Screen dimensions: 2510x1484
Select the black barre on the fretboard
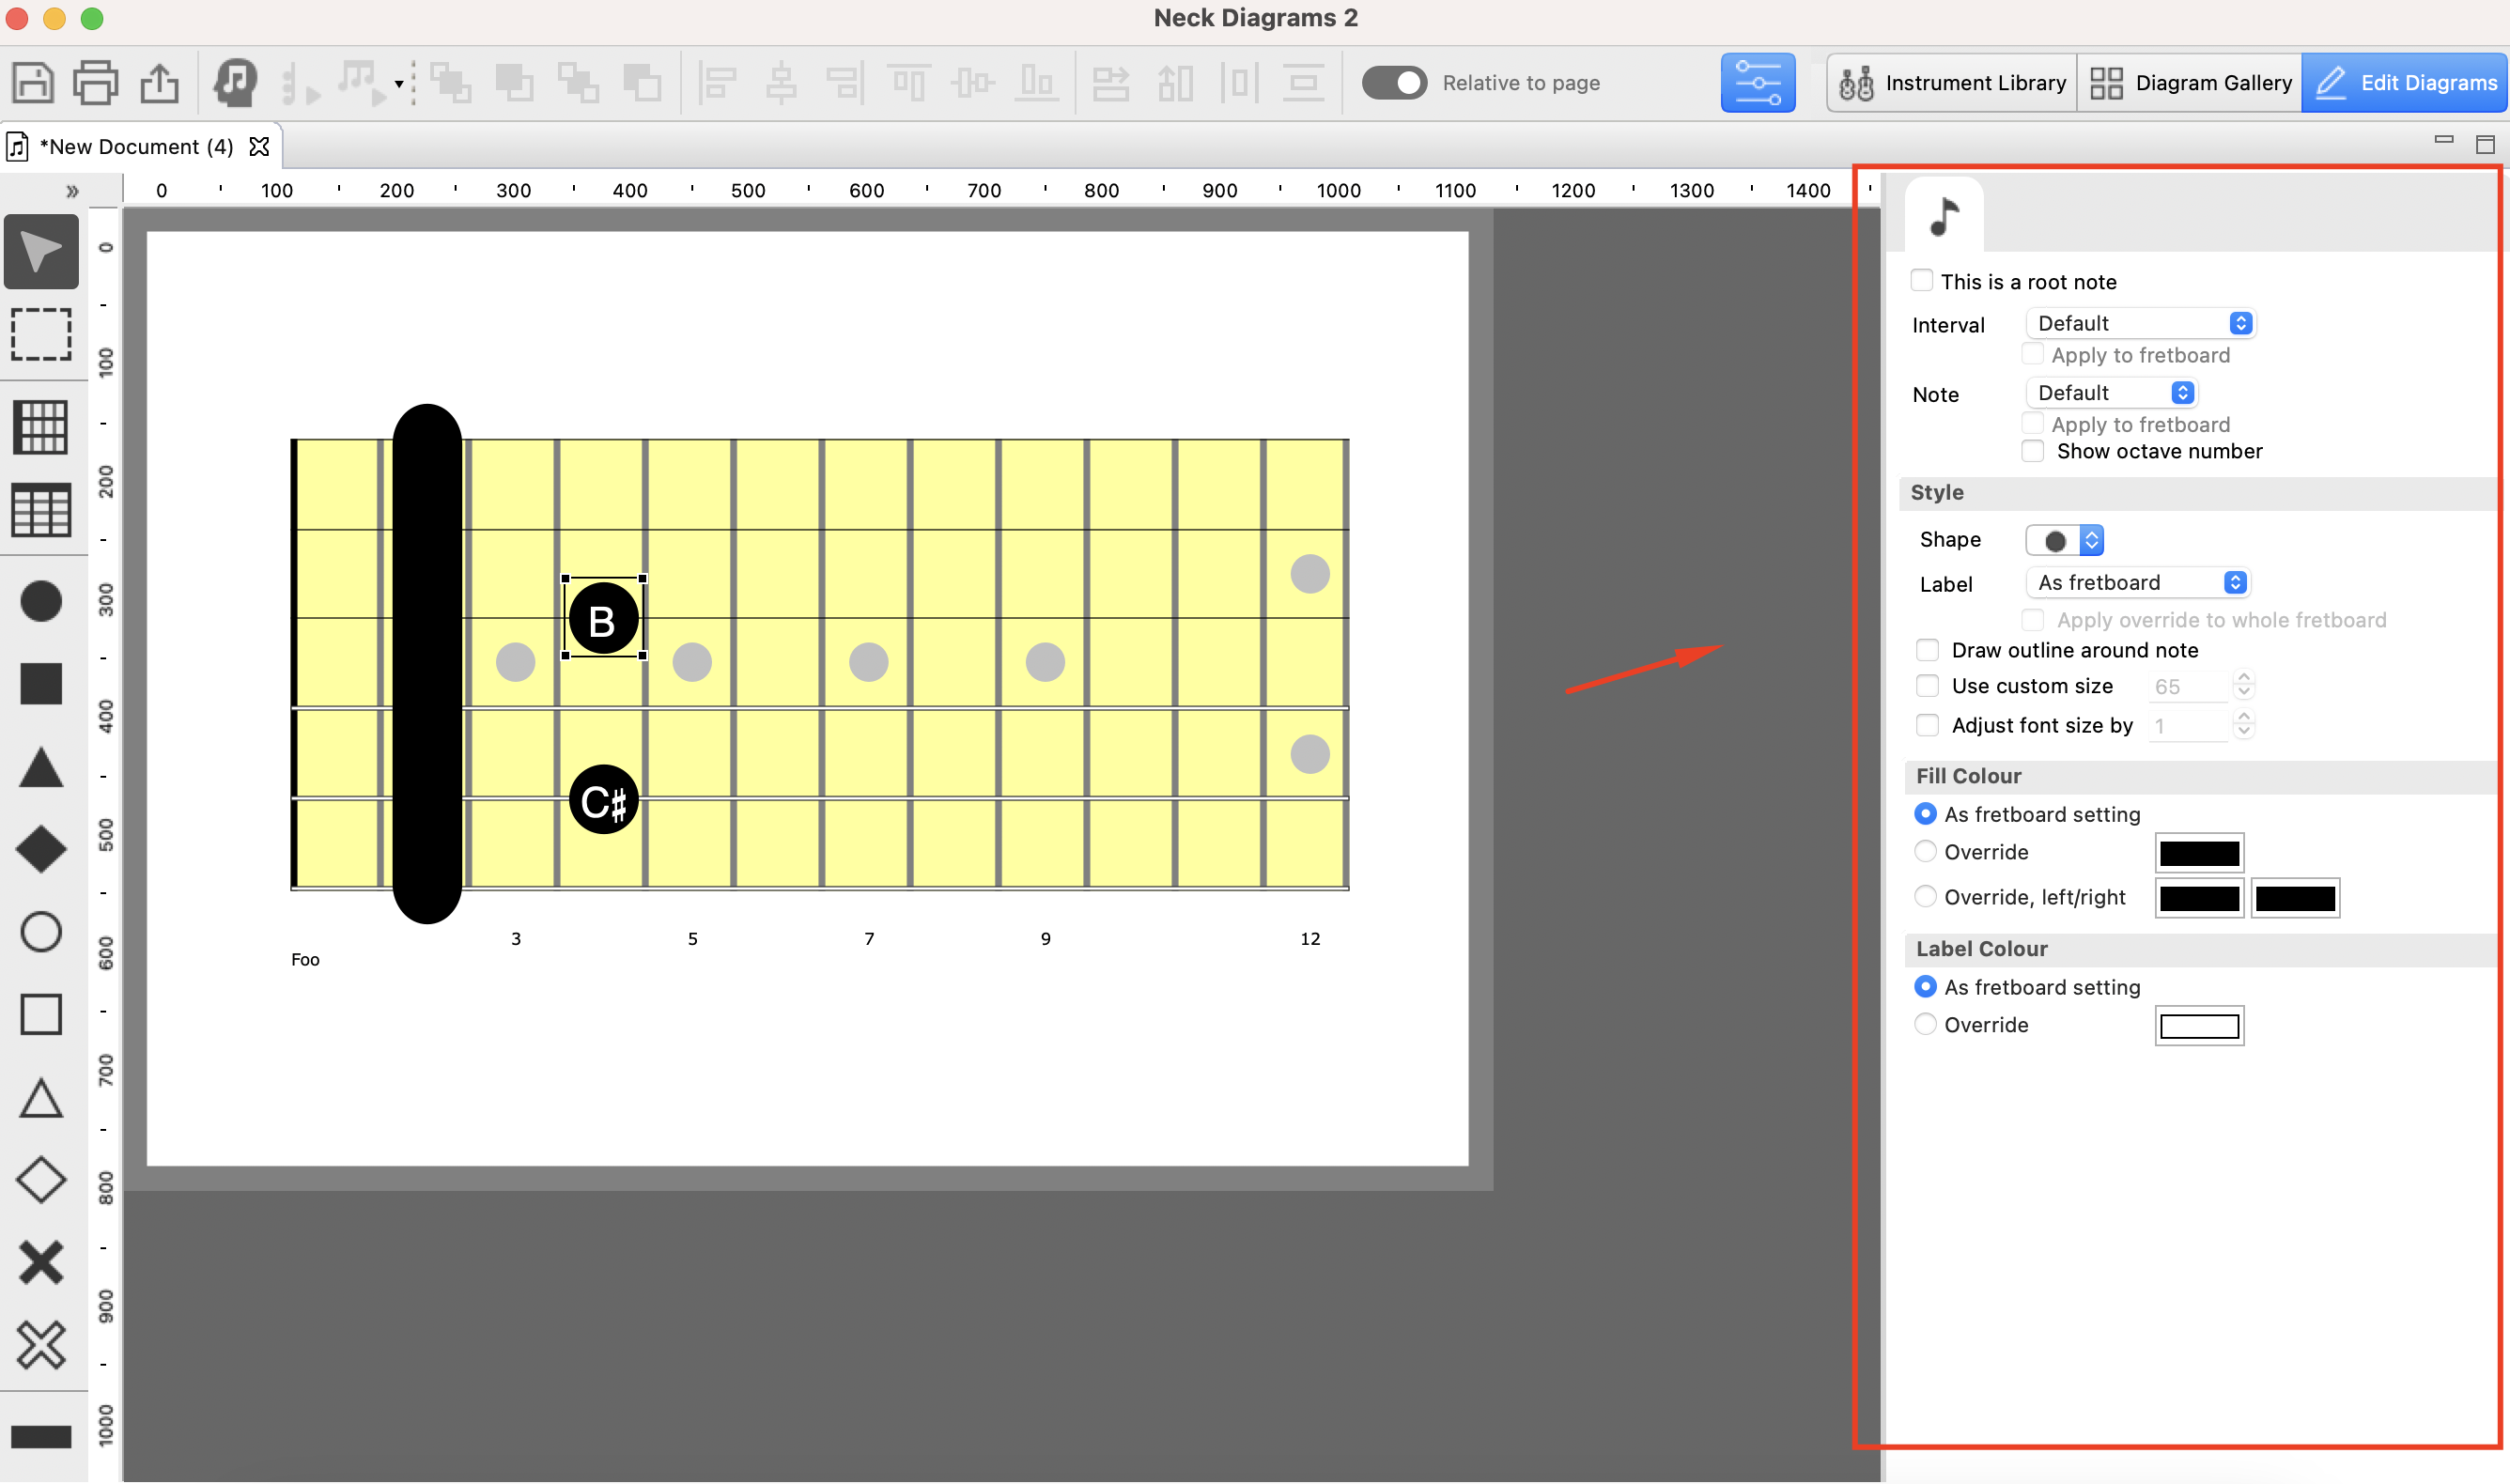[x=428, y=664]
